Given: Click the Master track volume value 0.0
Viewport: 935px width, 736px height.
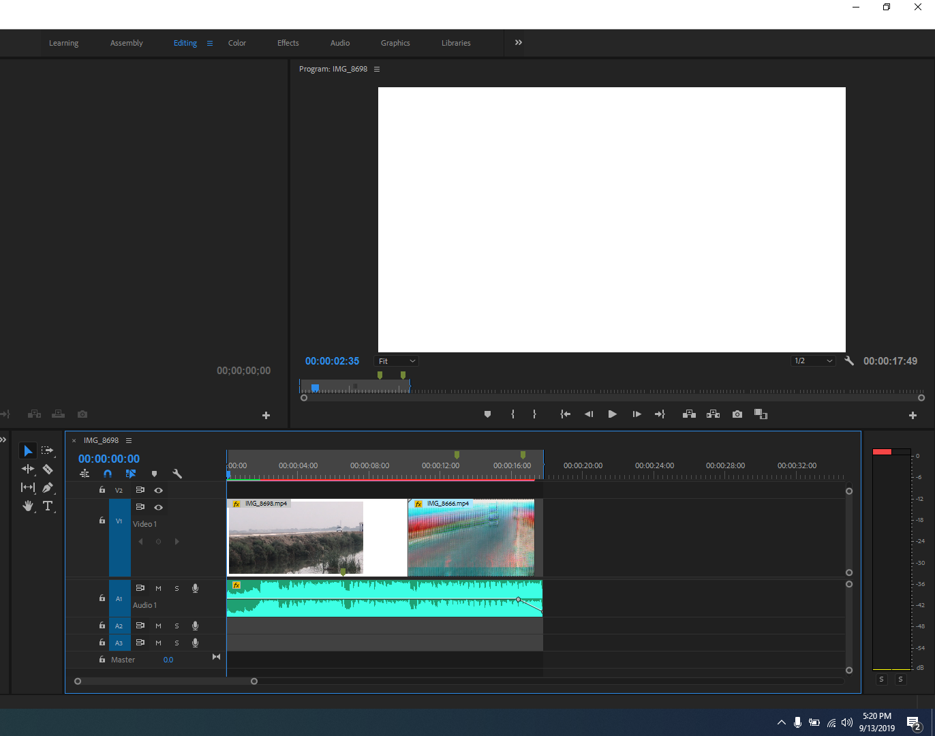Looking at the screenshot, I should coord(168,659).
